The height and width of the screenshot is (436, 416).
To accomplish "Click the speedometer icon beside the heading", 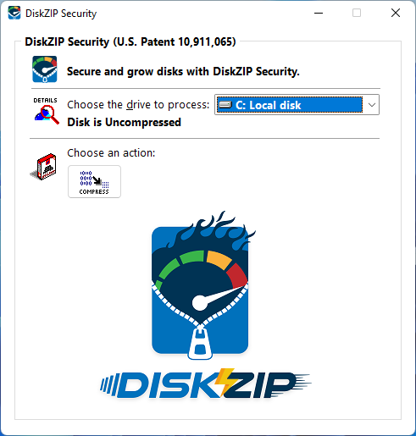I will [45, 69].
